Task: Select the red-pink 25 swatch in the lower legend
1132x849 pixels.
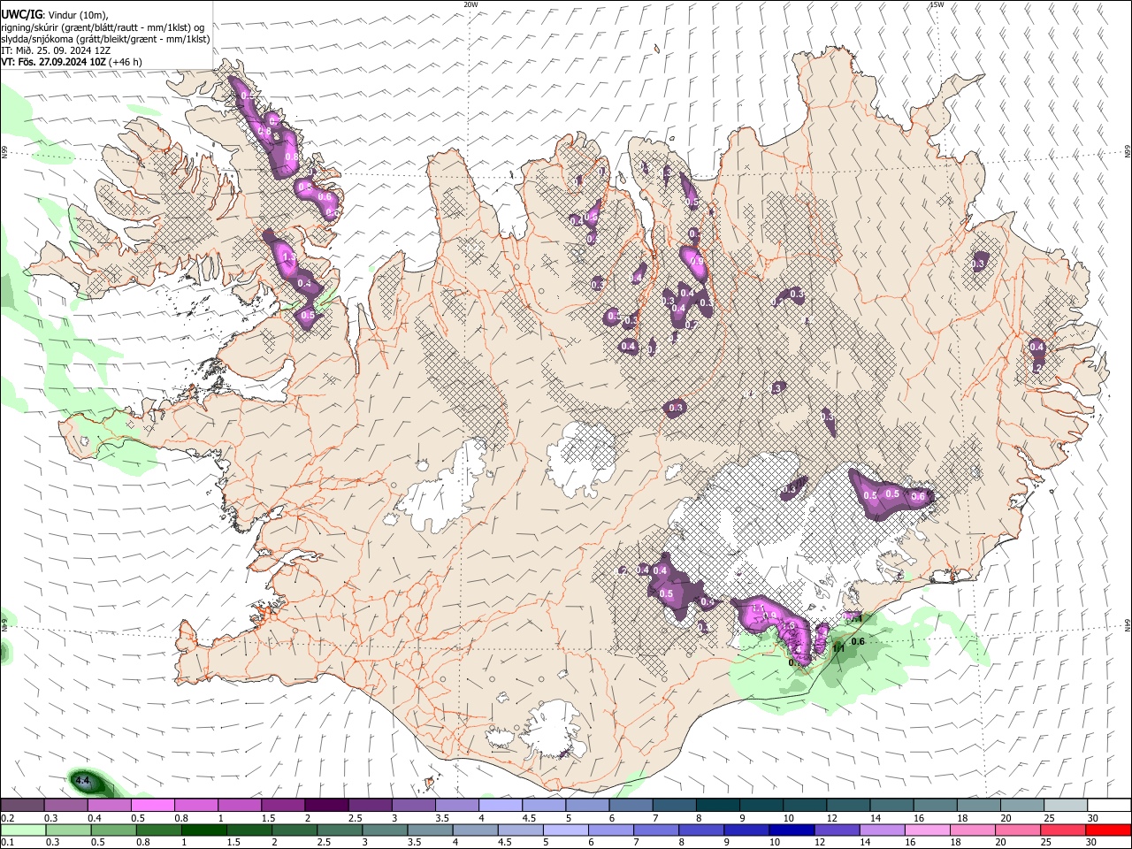Action: pos(1063,830)
